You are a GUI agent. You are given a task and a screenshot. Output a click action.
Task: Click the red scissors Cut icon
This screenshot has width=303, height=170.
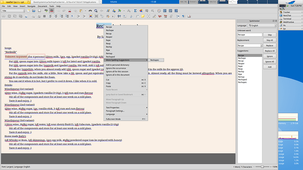pos(70,11)
